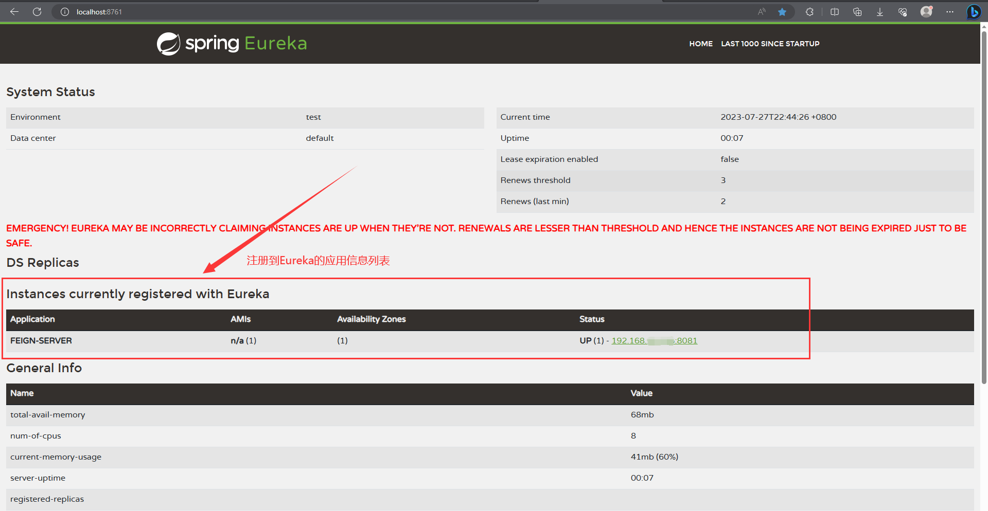The height and width of the screenshot is (511, 988).
Task: Click the Uptime label
Action: click(x=515, y=138)
